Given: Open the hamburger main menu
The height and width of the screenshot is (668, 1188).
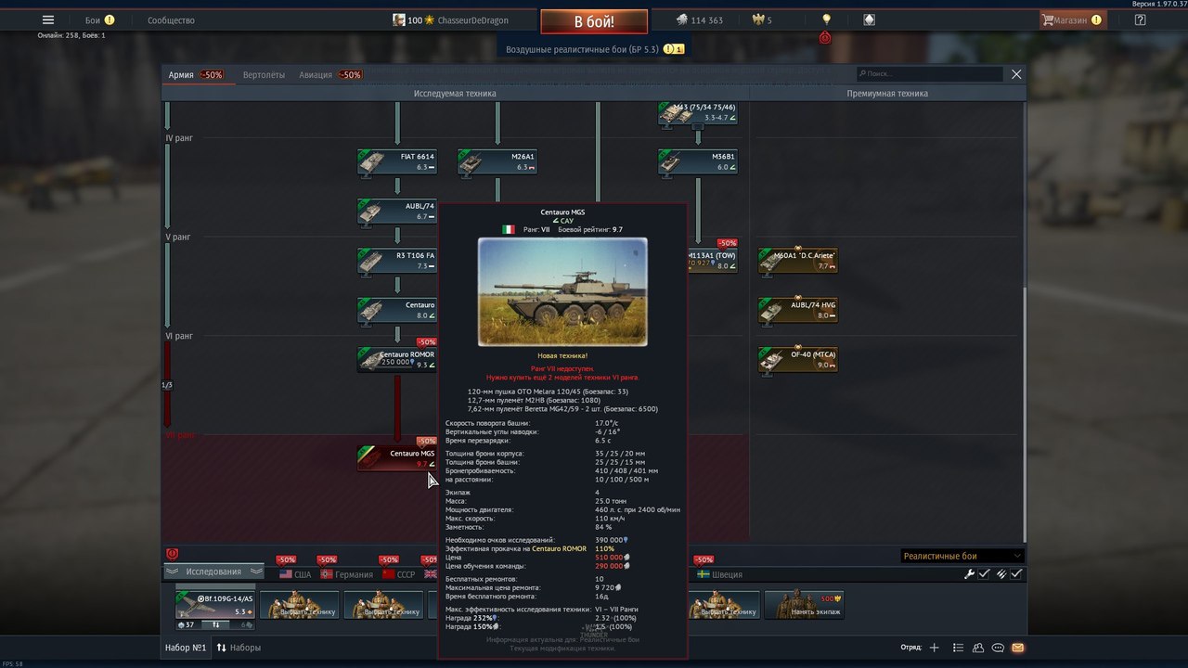Looking at the screenshot, I should (x=48, y=19).
